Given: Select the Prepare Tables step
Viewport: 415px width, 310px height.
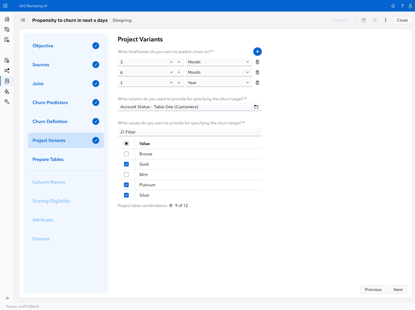Looking at the screenshot, I should tap(48, 159).
